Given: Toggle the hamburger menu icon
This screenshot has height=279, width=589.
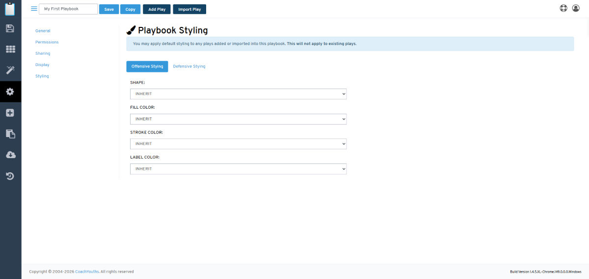Looking at the screenshot, I should click(x=34, y=9).
